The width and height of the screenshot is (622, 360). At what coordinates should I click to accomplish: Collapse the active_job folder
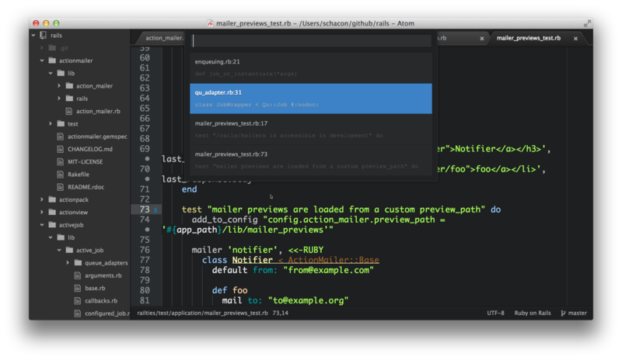click(59, 250)
